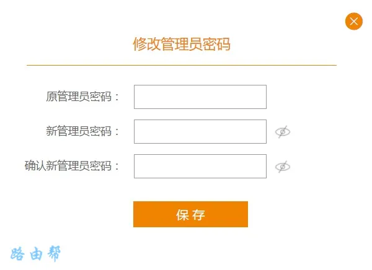Viewport: 372px width, 270px height.
Task: Close the change admin password dialog
Action: (x=353, y=22)
